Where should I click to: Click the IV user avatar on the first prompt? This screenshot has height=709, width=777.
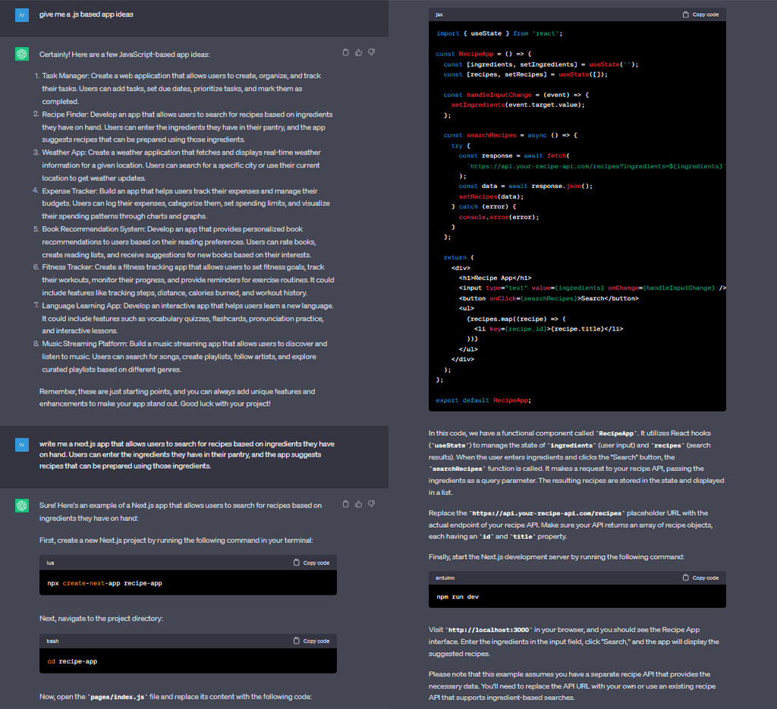click(21, 14)
